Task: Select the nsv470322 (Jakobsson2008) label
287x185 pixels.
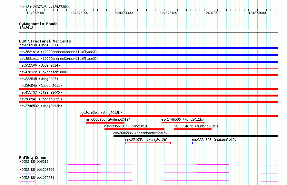Action: click(44, 72)
